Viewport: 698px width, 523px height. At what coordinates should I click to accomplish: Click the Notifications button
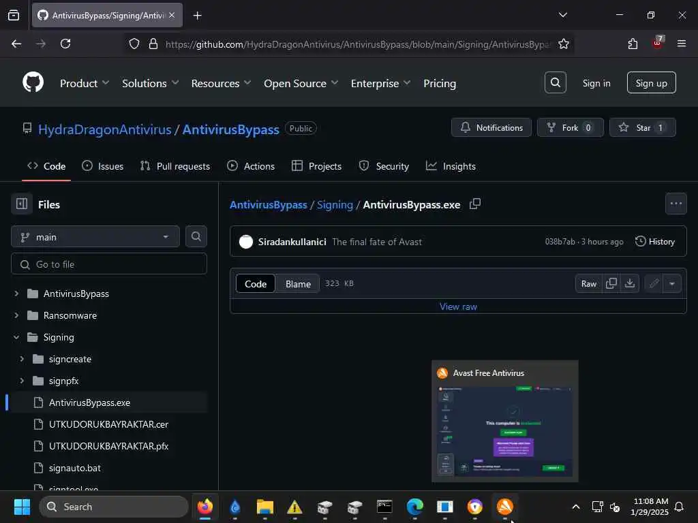[491, 127]
